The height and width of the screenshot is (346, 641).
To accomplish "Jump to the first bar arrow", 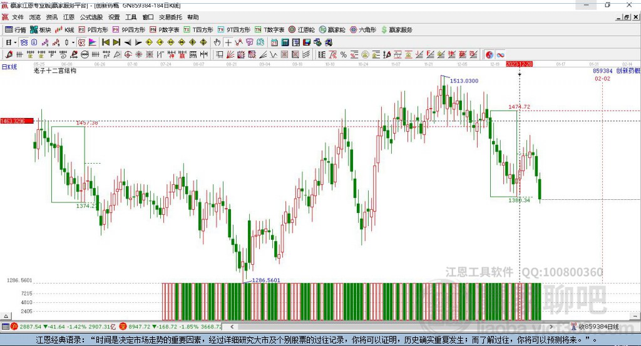I will click(x=105, y=42).
